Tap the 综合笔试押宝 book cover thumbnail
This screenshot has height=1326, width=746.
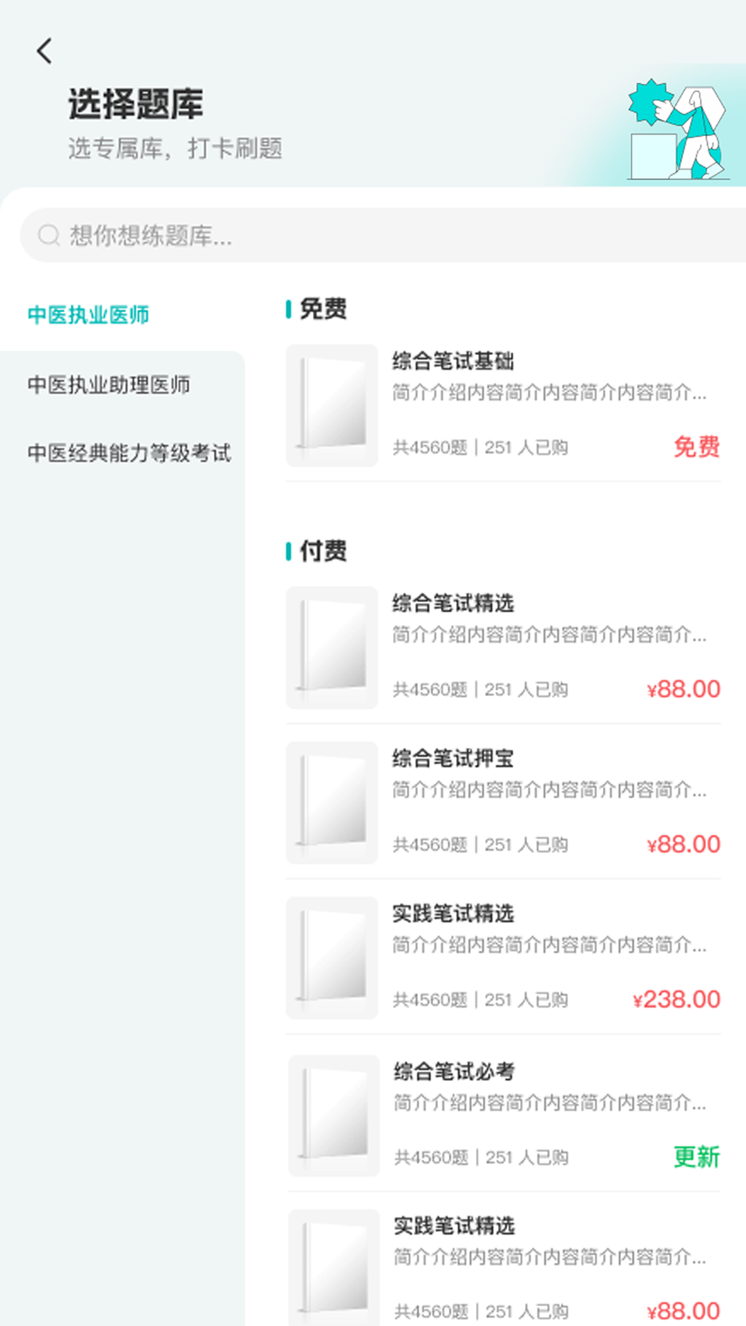tap(332, 803)
